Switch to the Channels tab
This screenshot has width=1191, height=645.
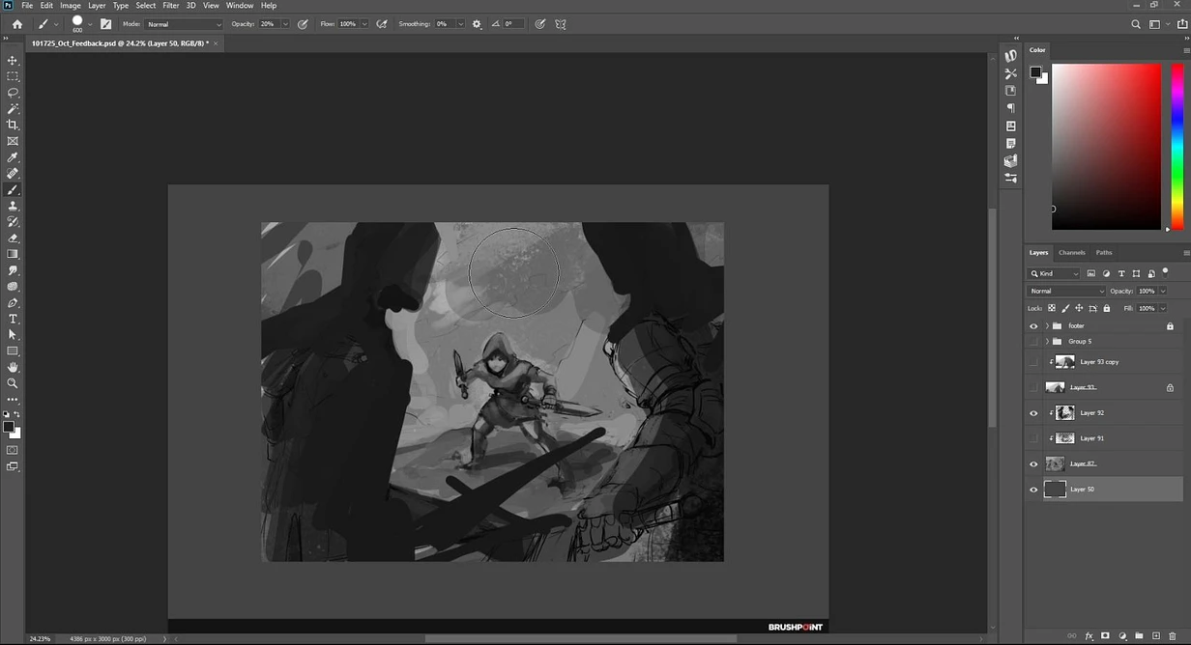coord(1071,253)
